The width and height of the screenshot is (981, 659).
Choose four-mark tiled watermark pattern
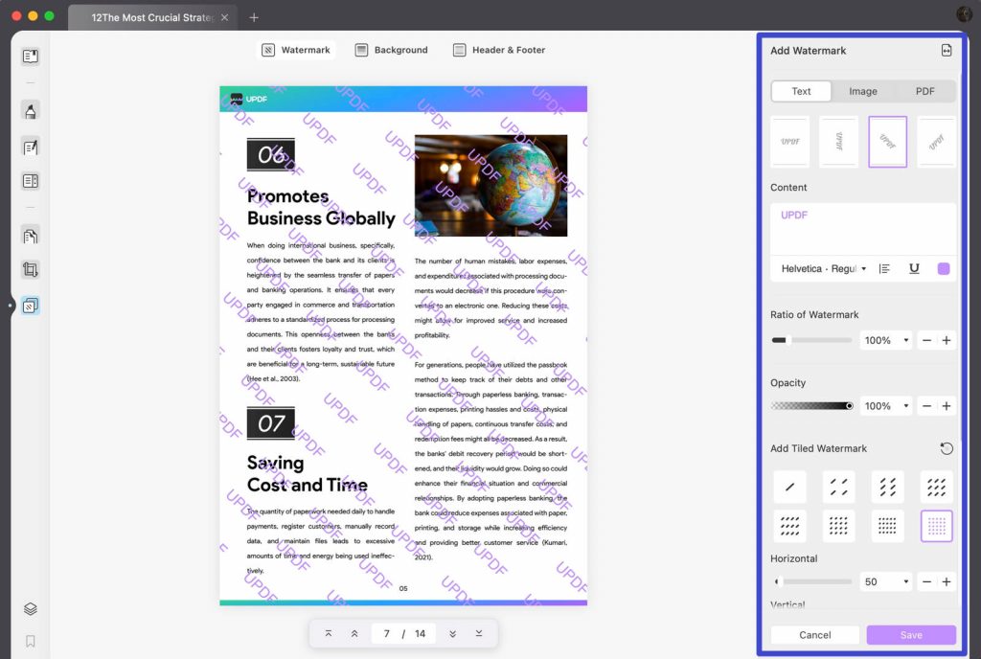[838, 487]
